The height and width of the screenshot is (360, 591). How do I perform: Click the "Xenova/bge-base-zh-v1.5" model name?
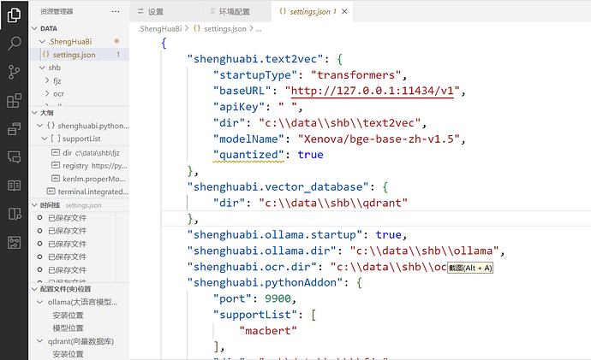(379, 139)
